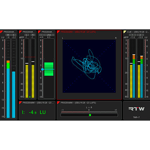Viewport: 150px width, 150px height.
Task: Select the I header label next to LRA
Action: tap(41, 35)
